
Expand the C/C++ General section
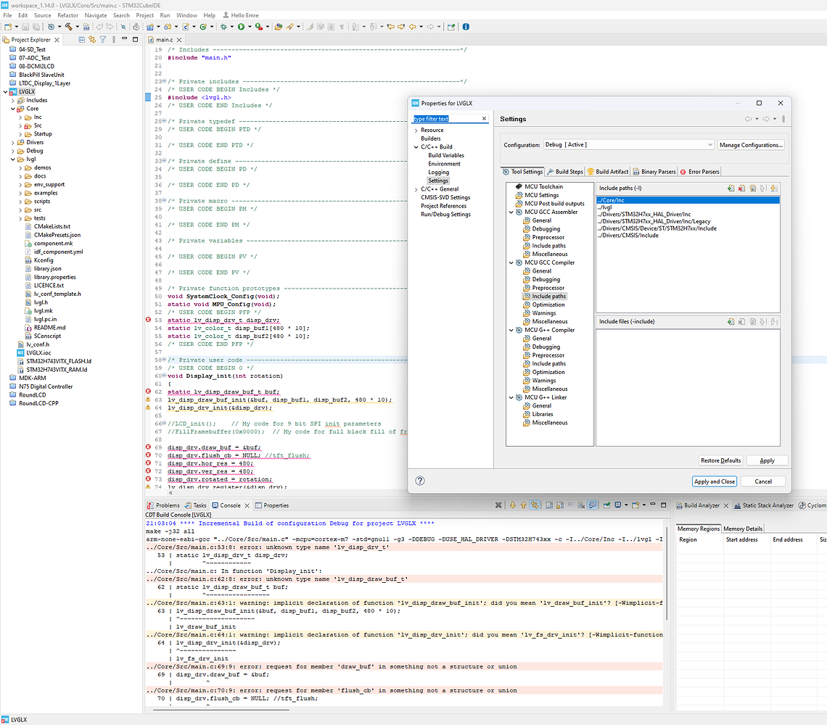pyautogui.click(x=416, y=189)
